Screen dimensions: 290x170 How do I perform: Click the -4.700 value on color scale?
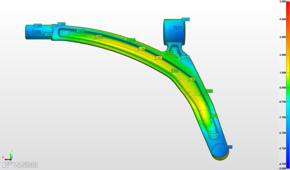[x=282, y=164]
